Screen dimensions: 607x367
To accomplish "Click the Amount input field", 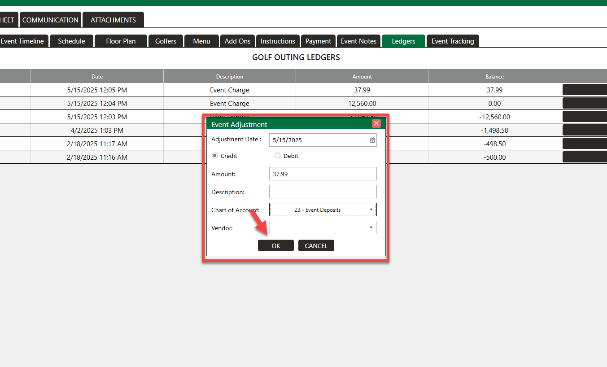I will (323, 174).
